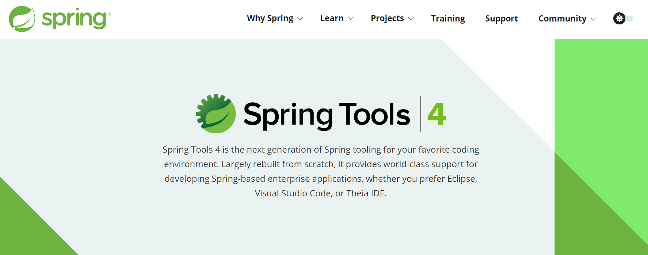This screenshot has height=255, width=648.
Task: Click the Spring Tools gear leaf icon
Action: click(216, 114)
